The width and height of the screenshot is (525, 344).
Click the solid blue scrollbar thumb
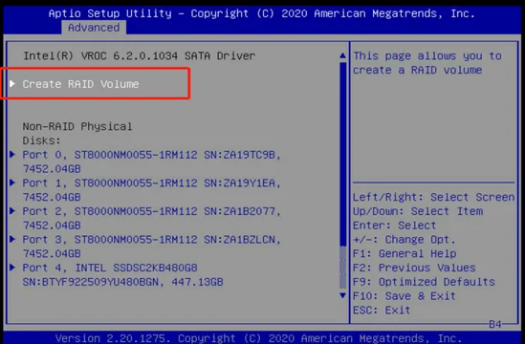click(x=342, y=154)
